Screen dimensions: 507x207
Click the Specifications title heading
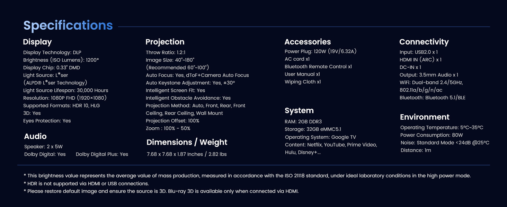[x=68, y=26]
